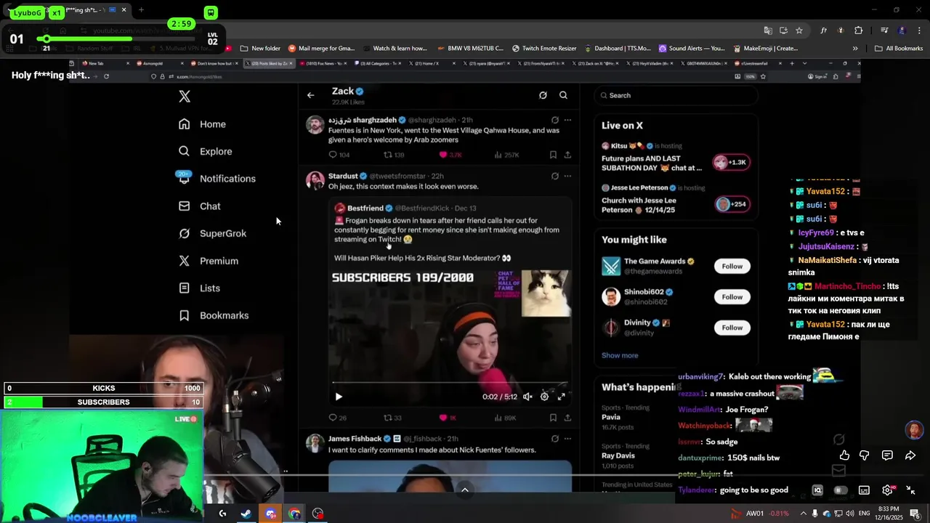
Task: Go to Home in X sidebar
Action: (202, 124)
